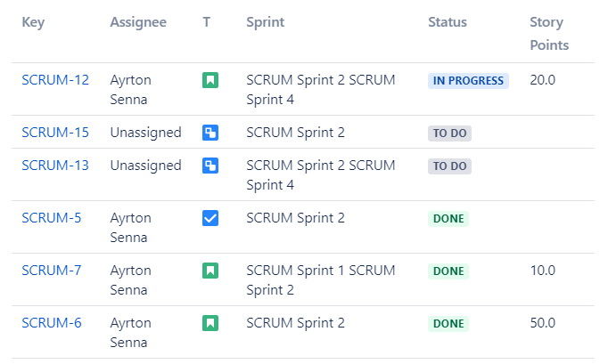Sort by the Key column header
The image size is (608, 364).
point(33,22)
